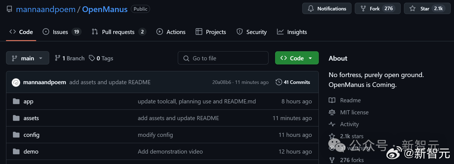Click the app folder icon
The height and width of the screenshot is (164, 454).
(x=16, y=101)
